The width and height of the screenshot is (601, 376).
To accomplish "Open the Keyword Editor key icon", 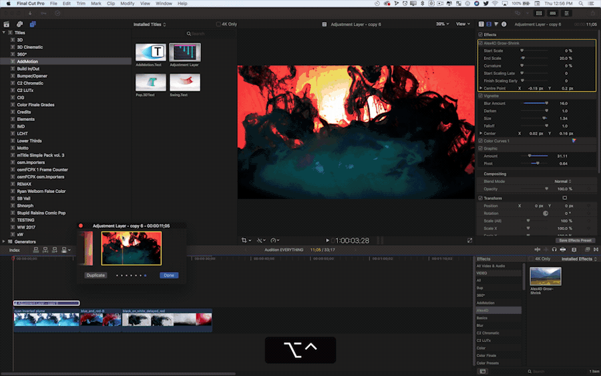I will tap(43, 13).
